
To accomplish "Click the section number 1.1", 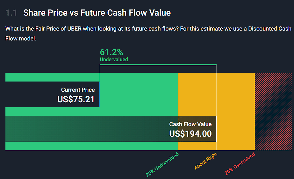I will click(x=11, y=13).
